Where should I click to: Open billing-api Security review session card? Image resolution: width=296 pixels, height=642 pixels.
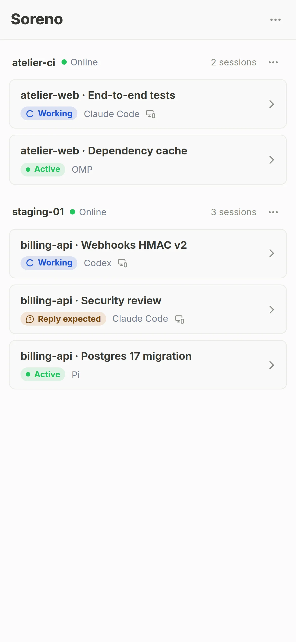click(148, 309)
